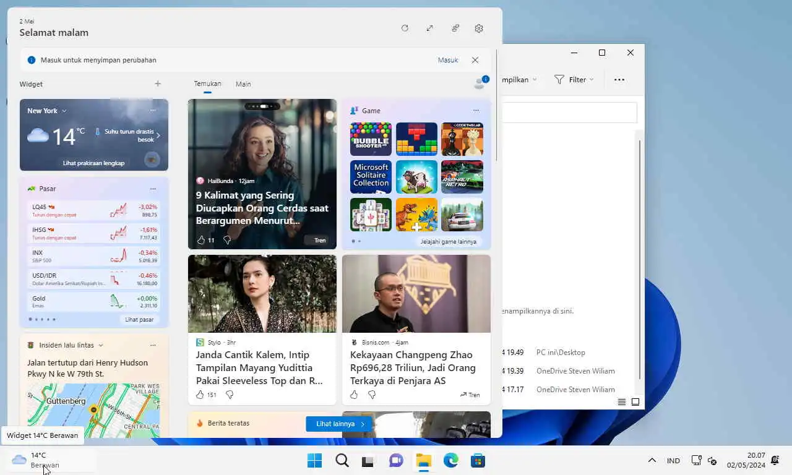Open the Windows Start menu

click(314, 460)
